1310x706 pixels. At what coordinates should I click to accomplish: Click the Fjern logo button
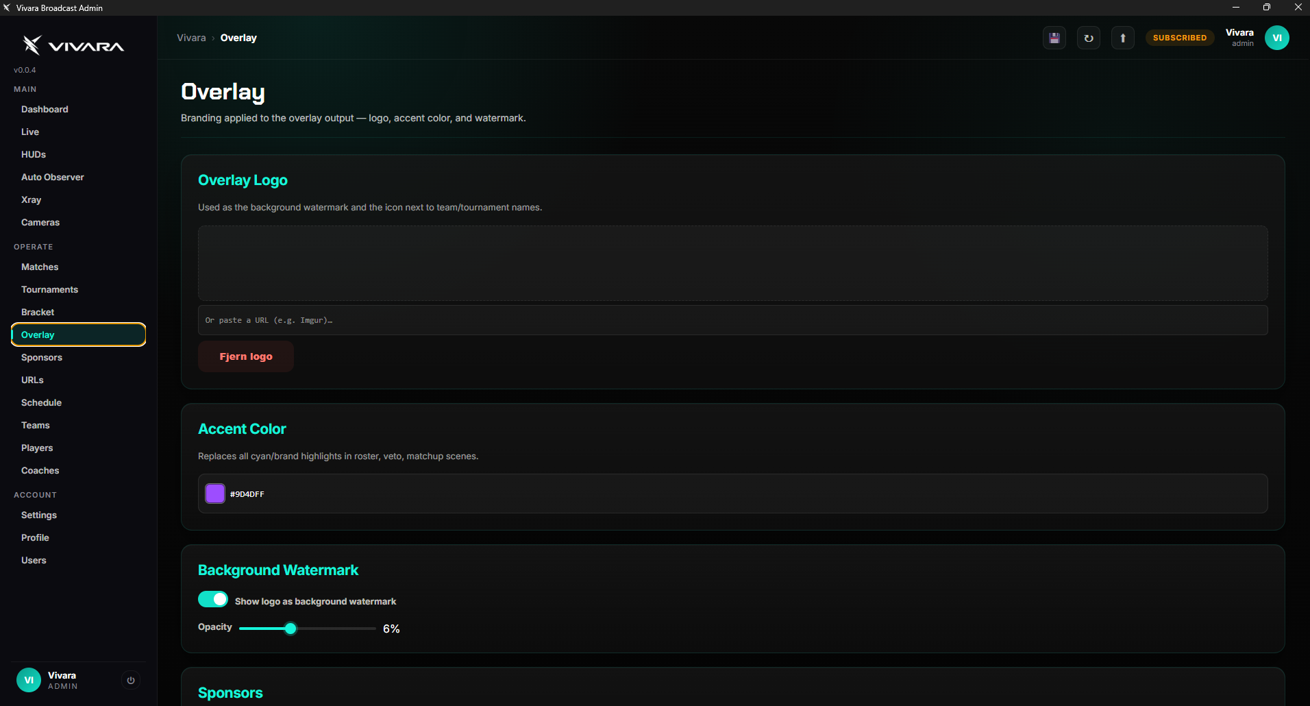point(246,356)
